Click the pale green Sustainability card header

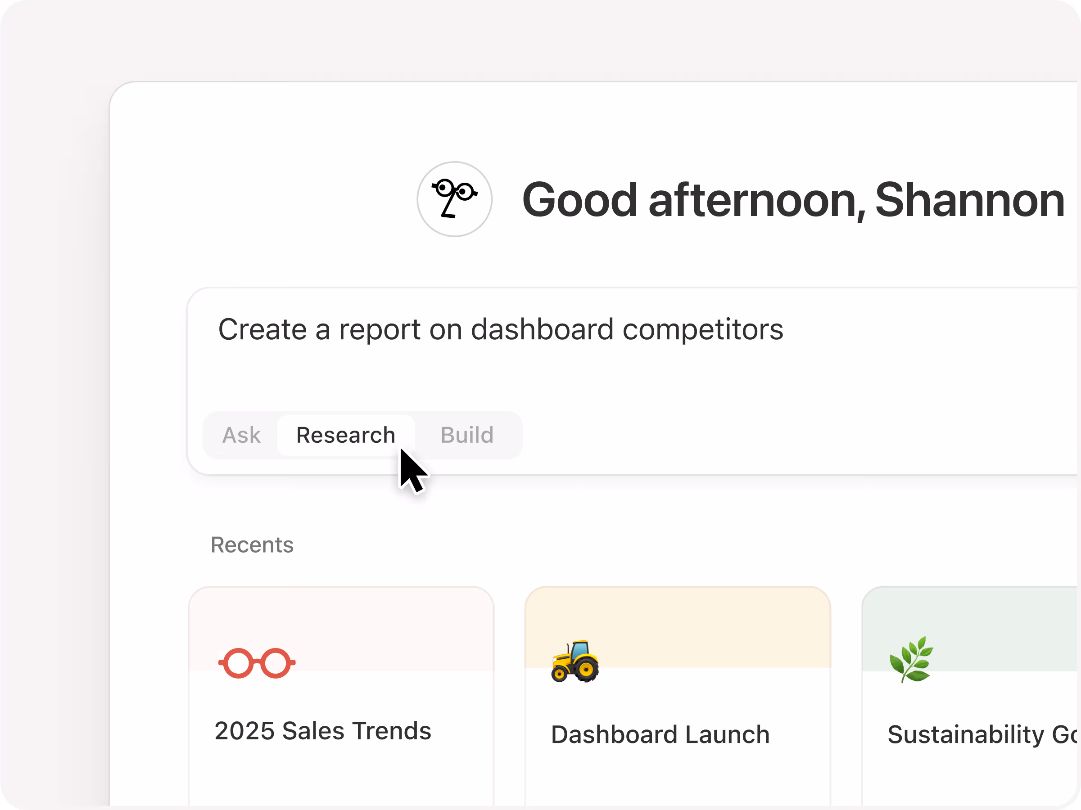tap(1002, 621)
